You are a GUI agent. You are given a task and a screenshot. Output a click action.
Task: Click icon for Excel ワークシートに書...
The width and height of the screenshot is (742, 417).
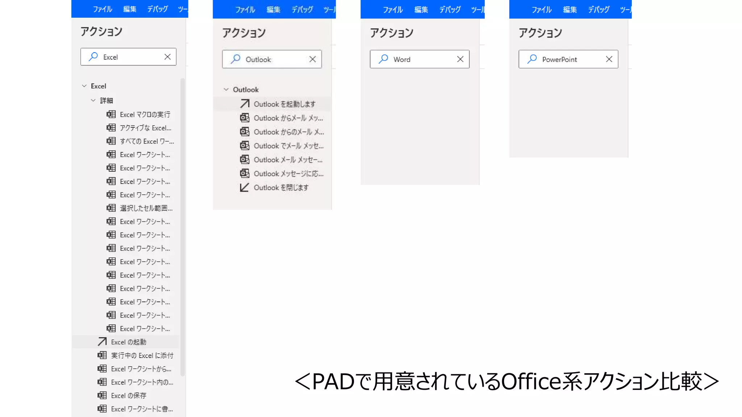coord(102,409)
